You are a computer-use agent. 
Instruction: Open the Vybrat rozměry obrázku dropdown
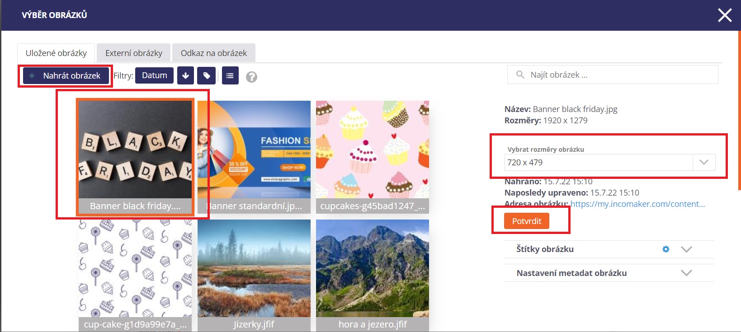pos(610,162)
